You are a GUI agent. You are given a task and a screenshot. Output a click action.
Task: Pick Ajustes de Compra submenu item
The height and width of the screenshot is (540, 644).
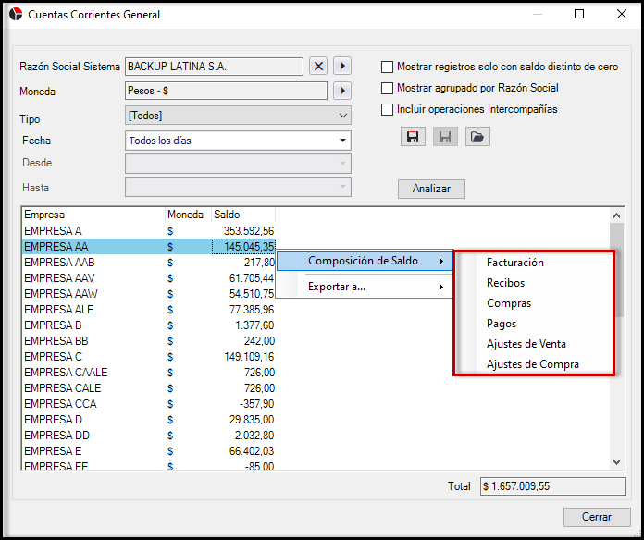pyautogui.click(x=533, y=364)
